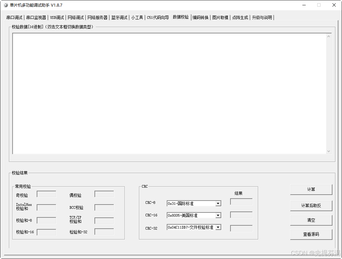The height and width of the screenshot is (259, 342).
Task: Open the 网络调试 tab
Action: tap(76, 18)
